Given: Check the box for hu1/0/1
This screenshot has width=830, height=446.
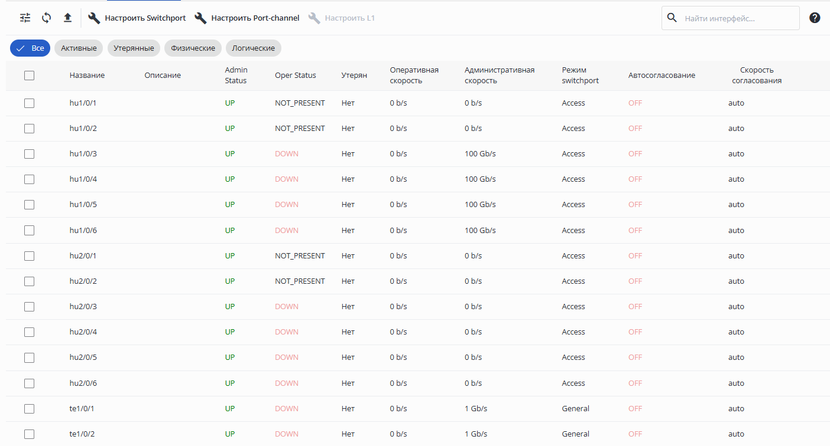Looking at the screenshot, I should [29, 103].
